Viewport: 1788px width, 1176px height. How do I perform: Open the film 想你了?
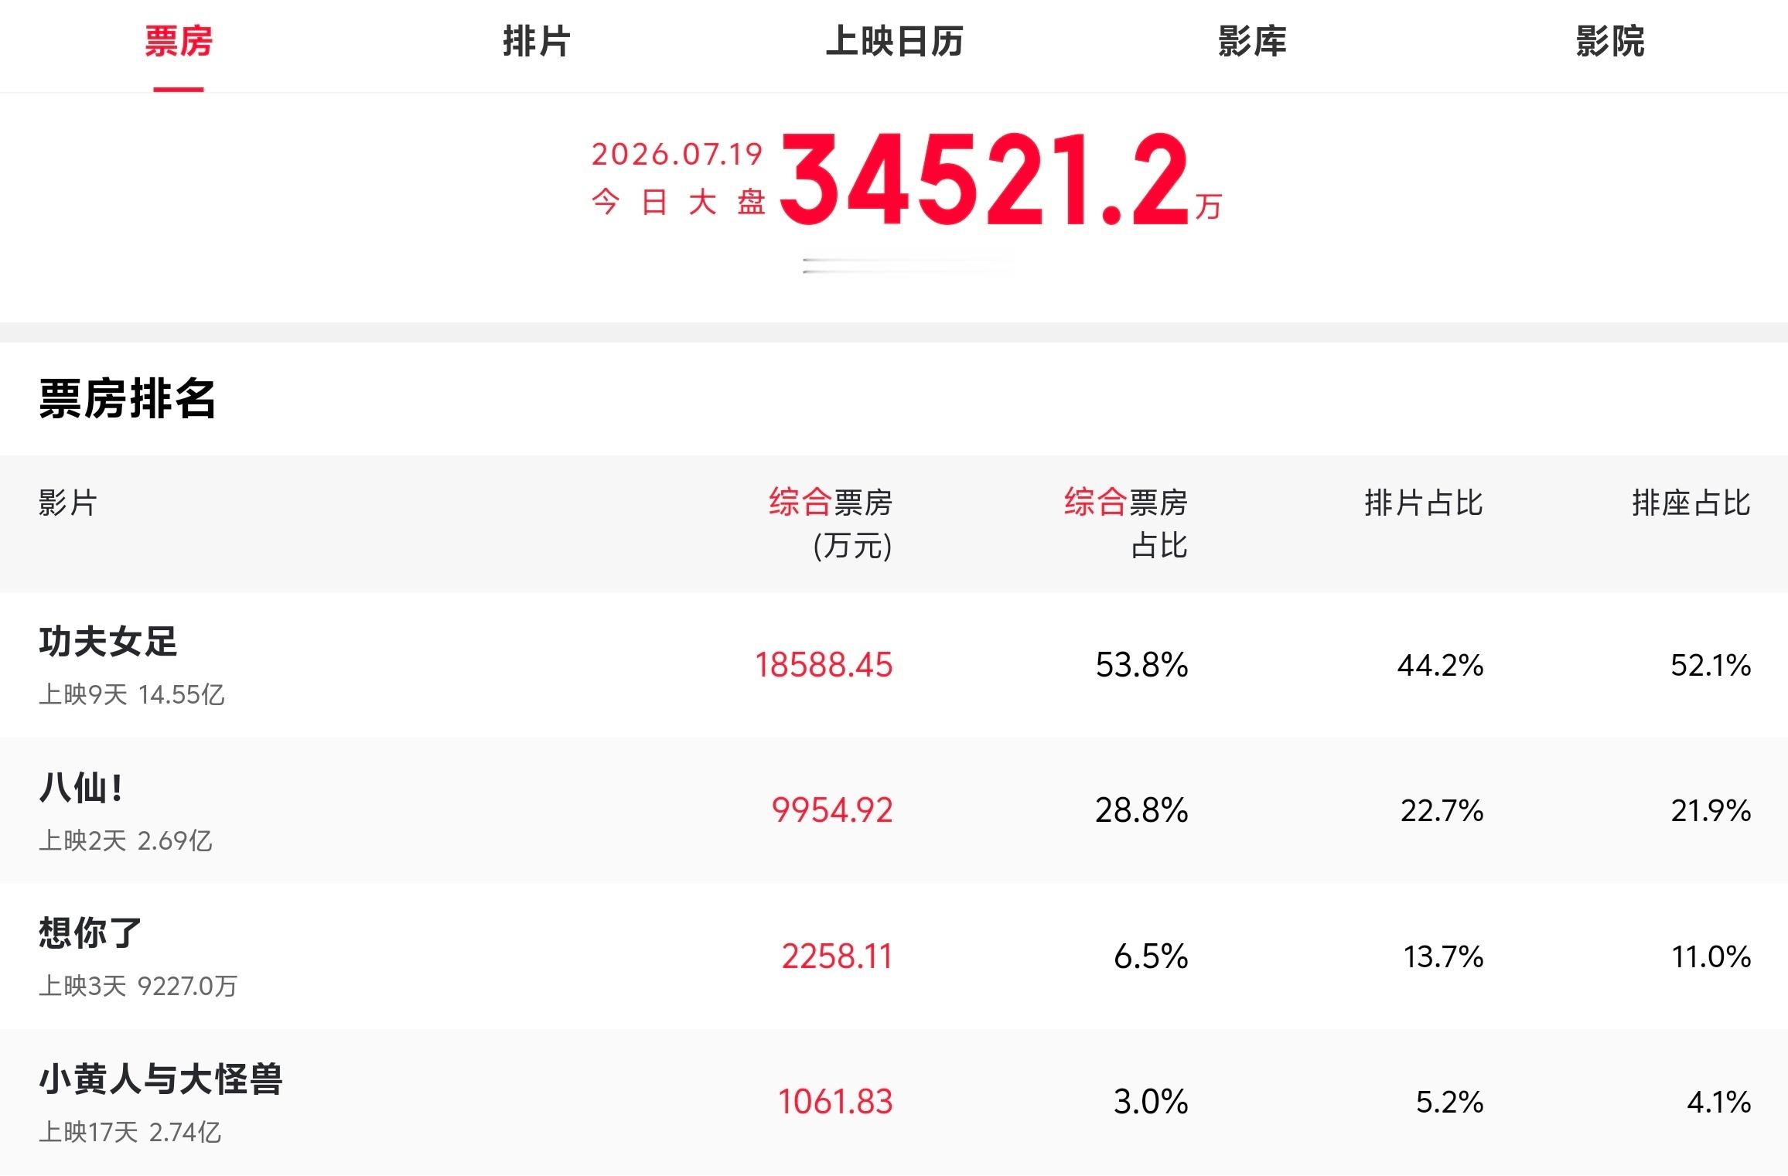(90, 933)
